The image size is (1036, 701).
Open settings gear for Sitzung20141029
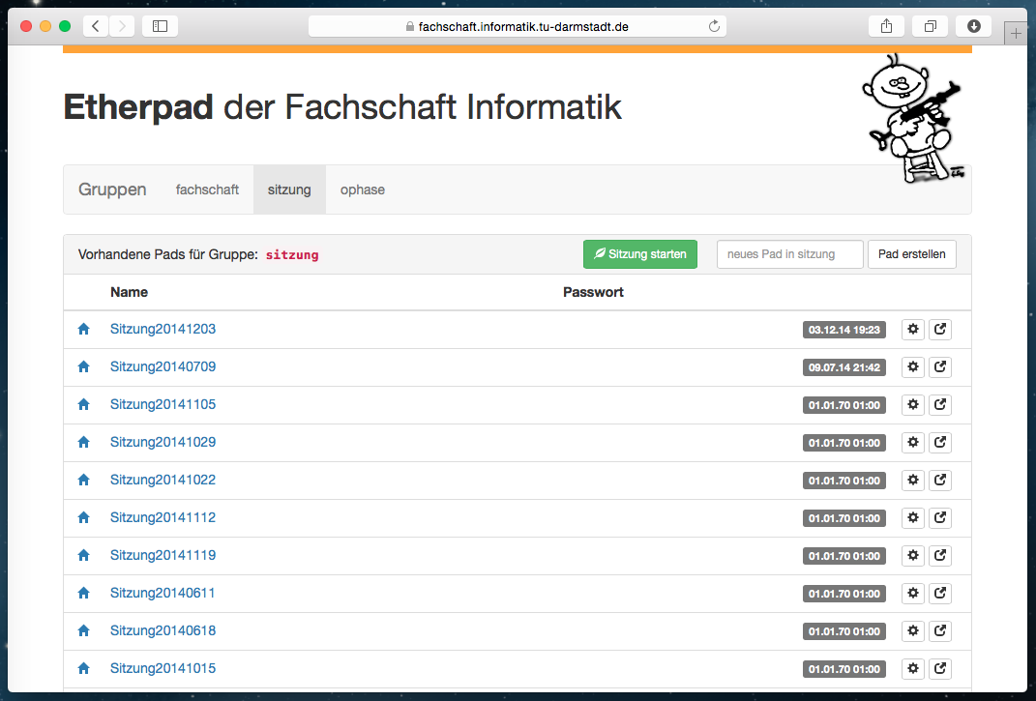coord(913,442)
